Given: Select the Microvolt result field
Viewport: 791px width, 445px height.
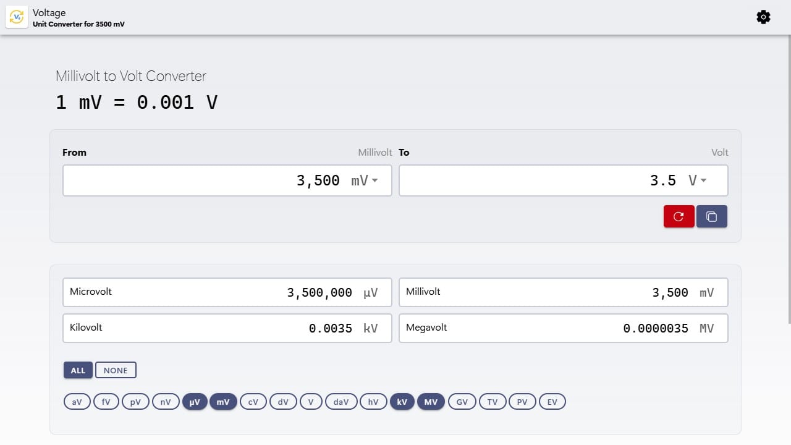Looking at the screenshot, I should click(x=227, y=292).
